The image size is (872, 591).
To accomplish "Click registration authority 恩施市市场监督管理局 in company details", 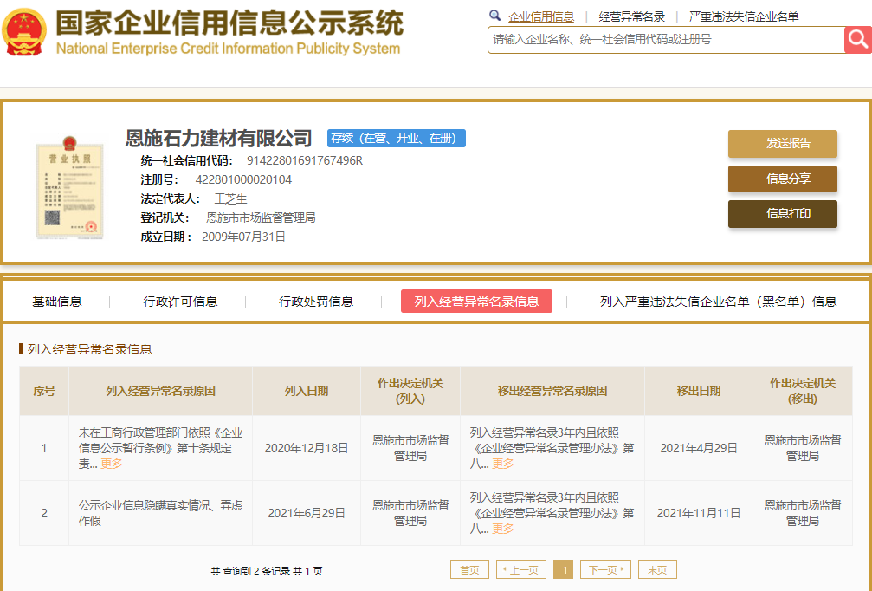I will click(x=261, y=218).
